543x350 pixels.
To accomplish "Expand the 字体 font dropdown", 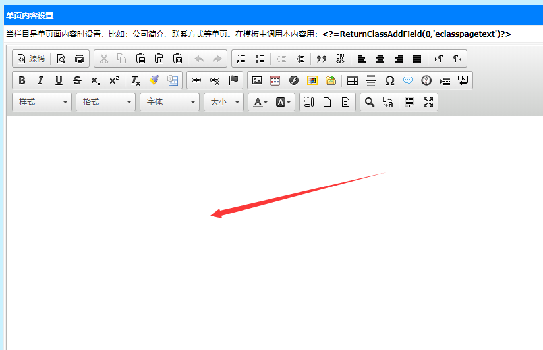I will 169,102.
